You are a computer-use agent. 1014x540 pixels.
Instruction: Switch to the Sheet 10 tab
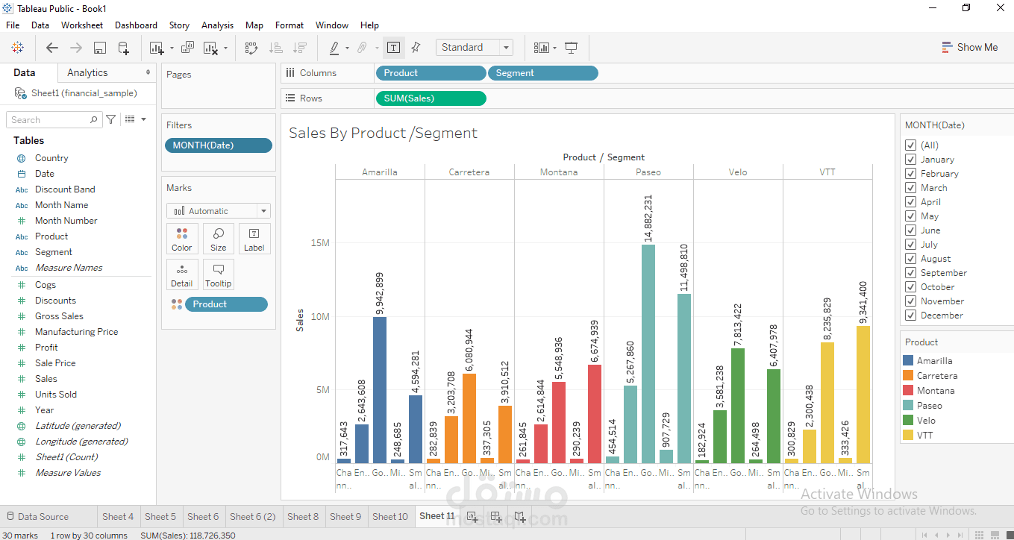(390, 516)
